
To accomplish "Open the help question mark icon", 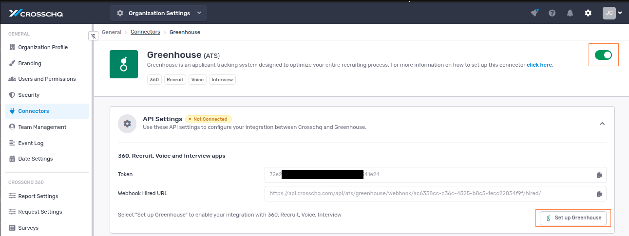I will [x=552, y=13].
